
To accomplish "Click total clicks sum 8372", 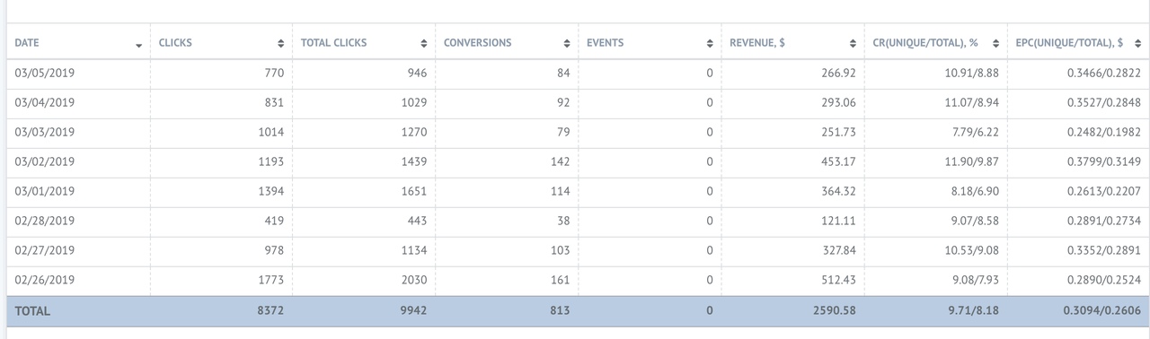I will pyautogui.click(x=270, y=311).
